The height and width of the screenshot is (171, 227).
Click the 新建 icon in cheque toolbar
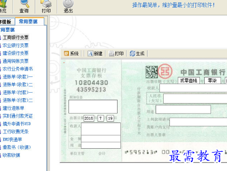(x=90, y=54)
